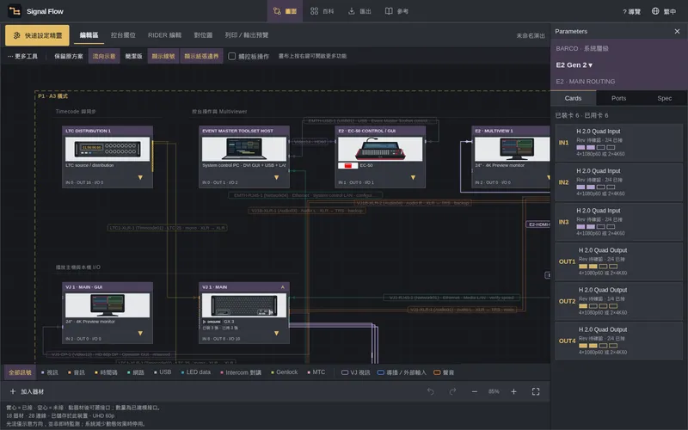Launch the 快速設定精靈 quick setup wizard
688x430 pixels.
click(37, 35)
